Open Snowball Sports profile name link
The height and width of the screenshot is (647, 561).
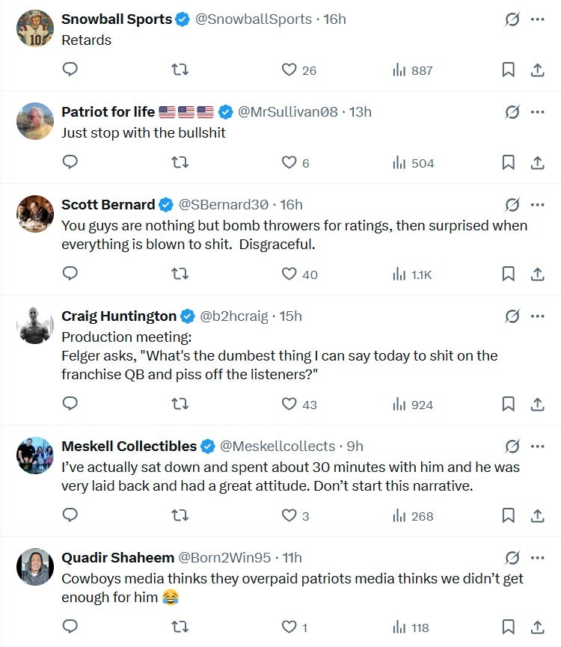[117, 19]
